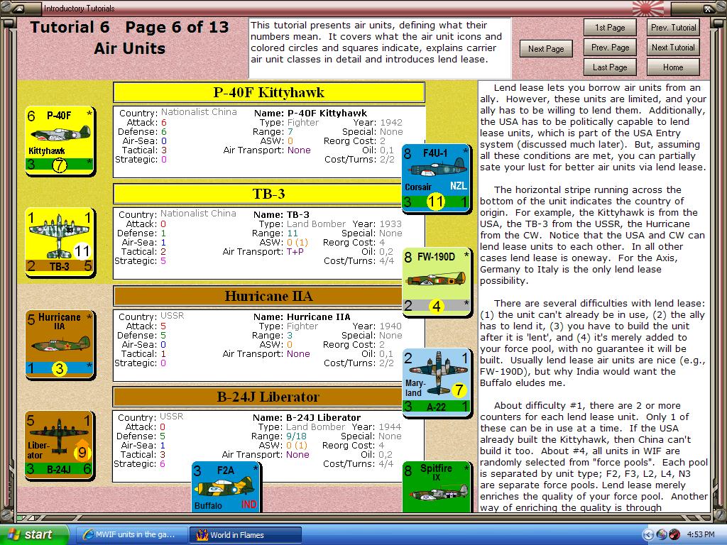Jump to the Last Page
This screenshot has height=545, width=727.
pos(610,67)
